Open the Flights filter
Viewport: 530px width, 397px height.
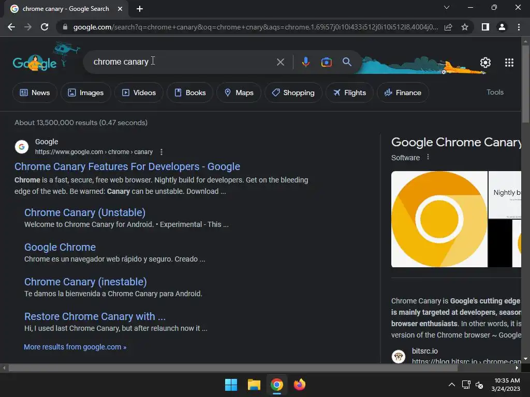(x=349, y=93)
